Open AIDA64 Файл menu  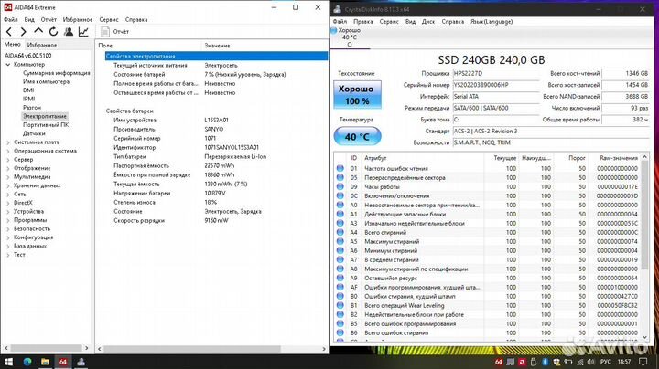click(x=11, y=20)
